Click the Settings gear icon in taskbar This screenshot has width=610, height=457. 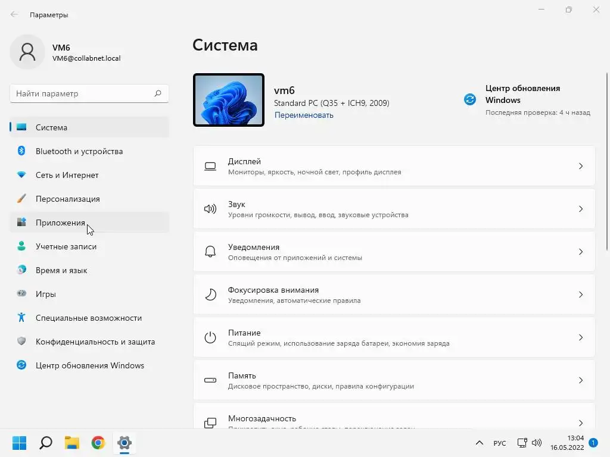click(125, 443)
